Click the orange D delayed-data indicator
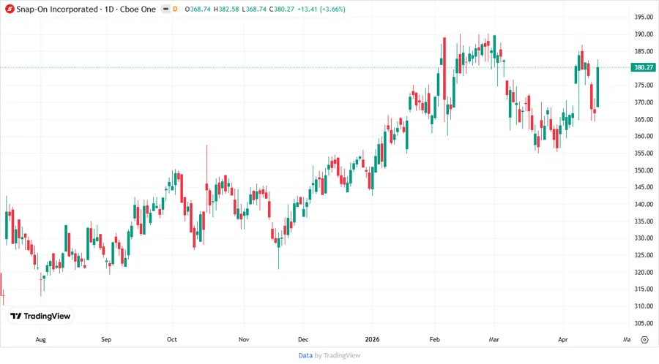The width and height of the screenshot is (659, 364). 175,9
